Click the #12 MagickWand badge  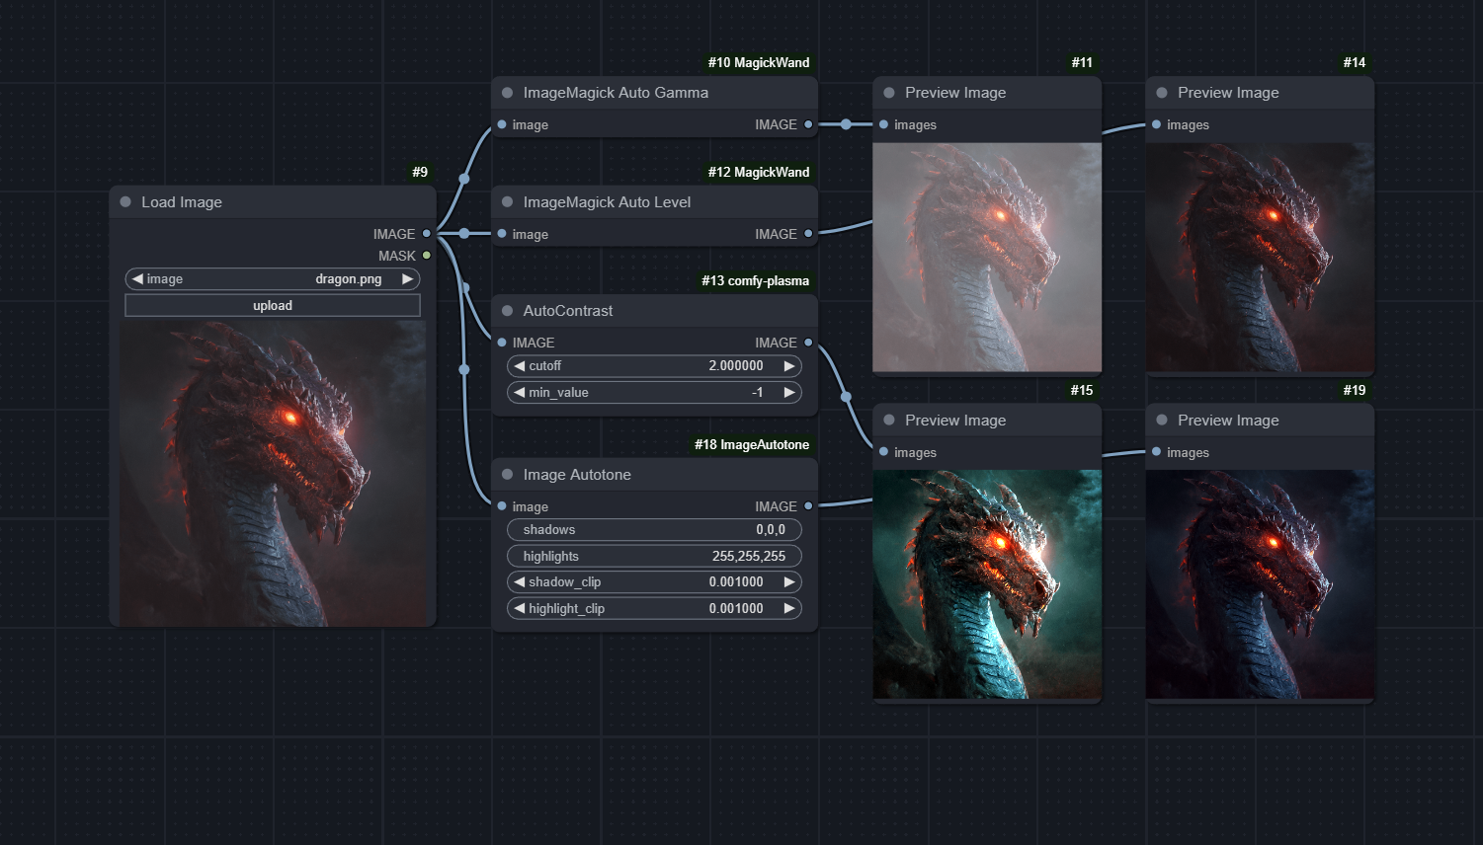tap(759, 172)
